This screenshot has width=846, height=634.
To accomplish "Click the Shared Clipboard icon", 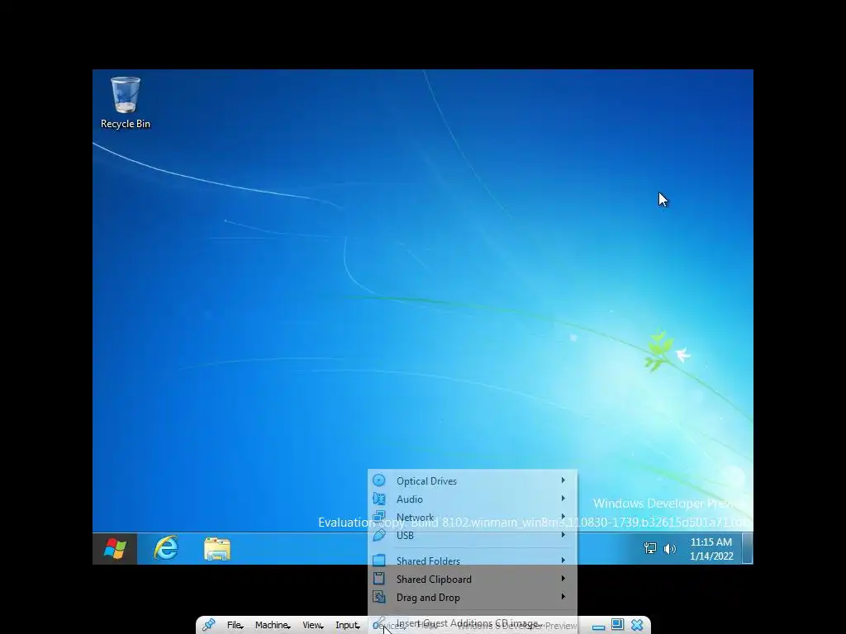I will click(x=379, y=579).
